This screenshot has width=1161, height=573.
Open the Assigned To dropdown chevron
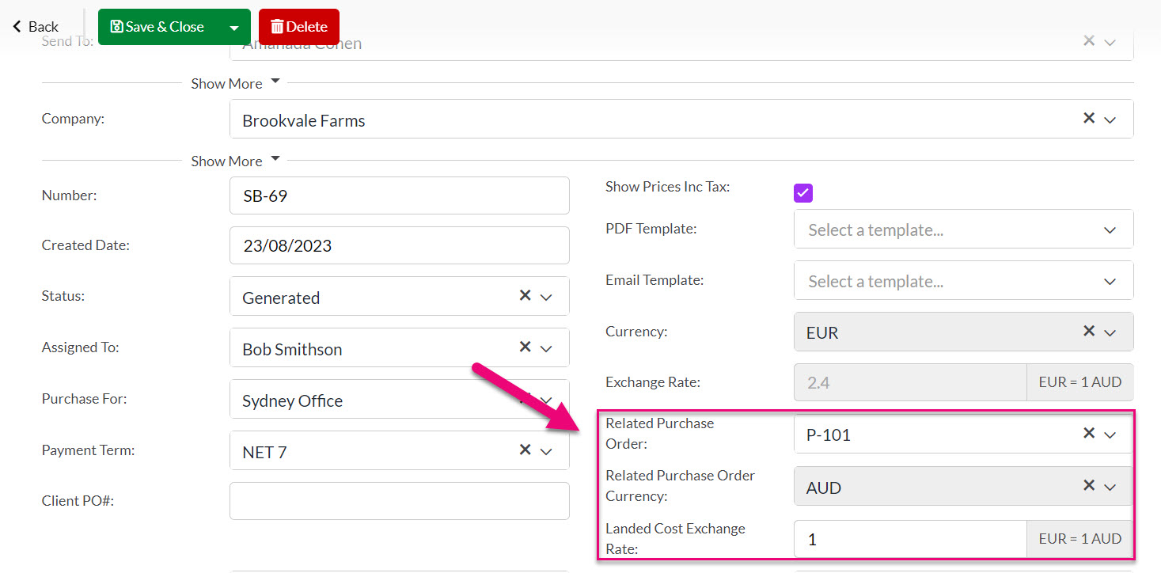[546, 349]
